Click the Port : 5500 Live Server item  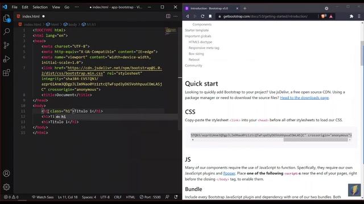tap(150, 197)
